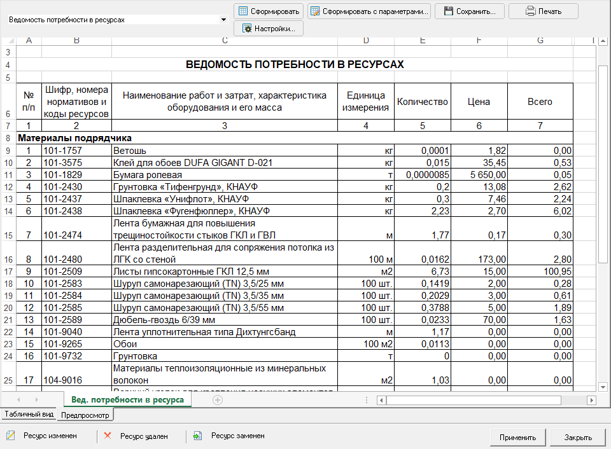Click the Печать button
This screenshot has width=611, height=449.
click(543, 11)
